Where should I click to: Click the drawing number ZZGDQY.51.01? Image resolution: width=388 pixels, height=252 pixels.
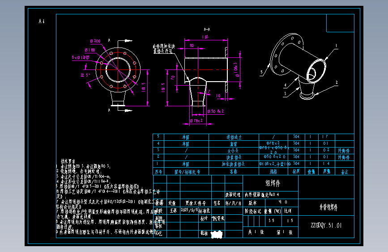(326, 226)
